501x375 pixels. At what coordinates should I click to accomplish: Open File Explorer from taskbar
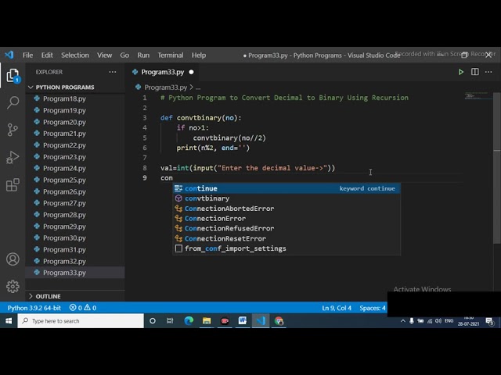coord(207,321)
